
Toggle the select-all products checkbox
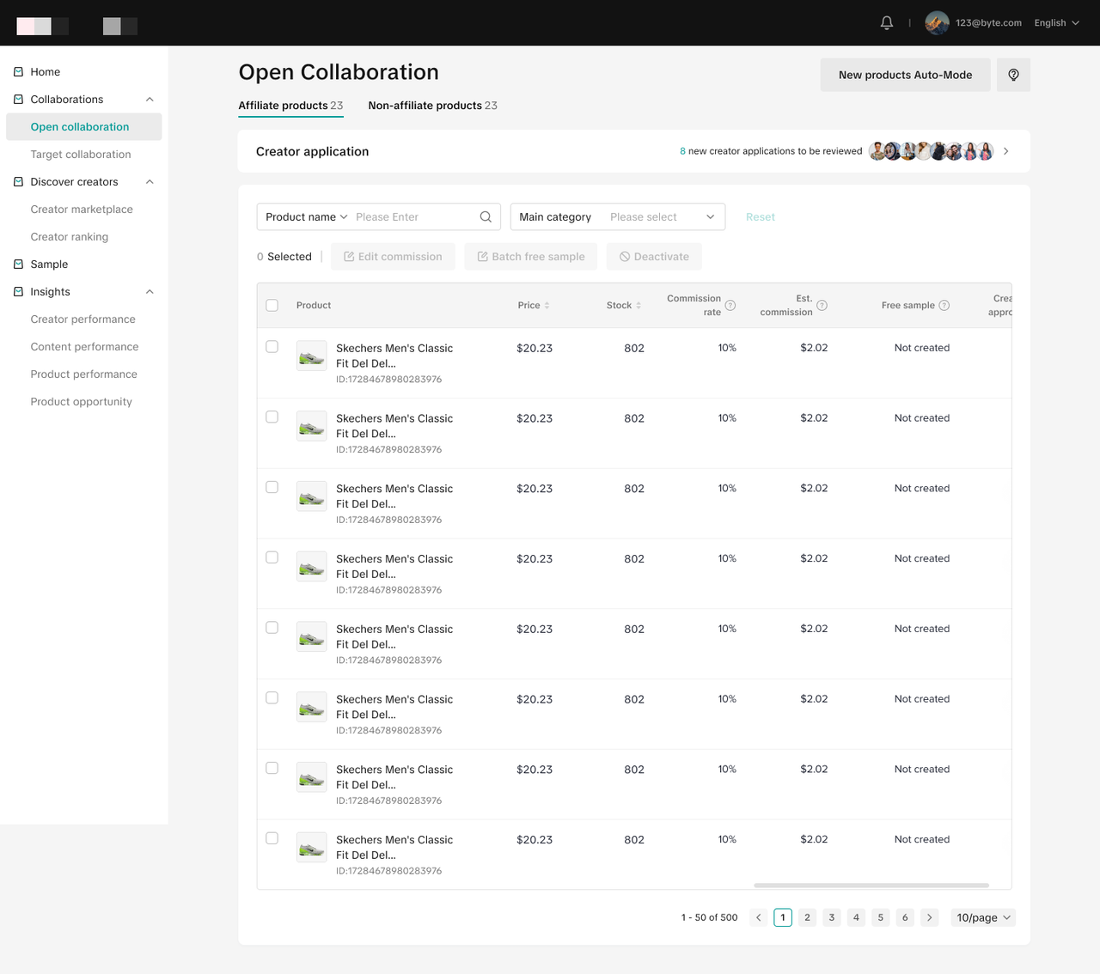pos(272,306)
